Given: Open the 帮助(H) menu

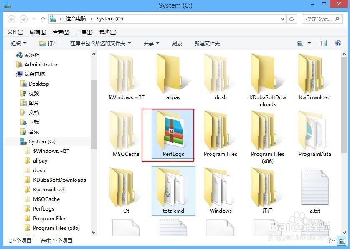Looking at the screenshot, I should point(108,32).
